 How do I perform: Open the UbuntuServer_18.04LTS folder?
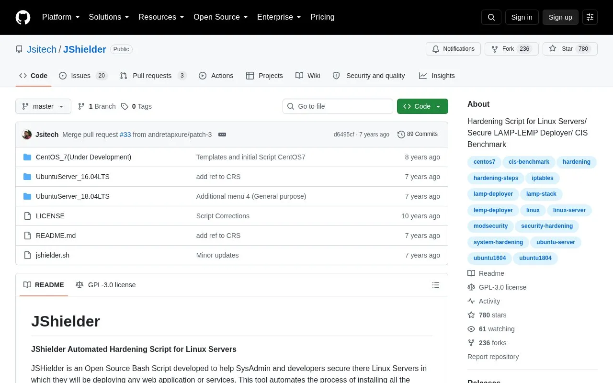pyautogui.click(x=73, y=196)
